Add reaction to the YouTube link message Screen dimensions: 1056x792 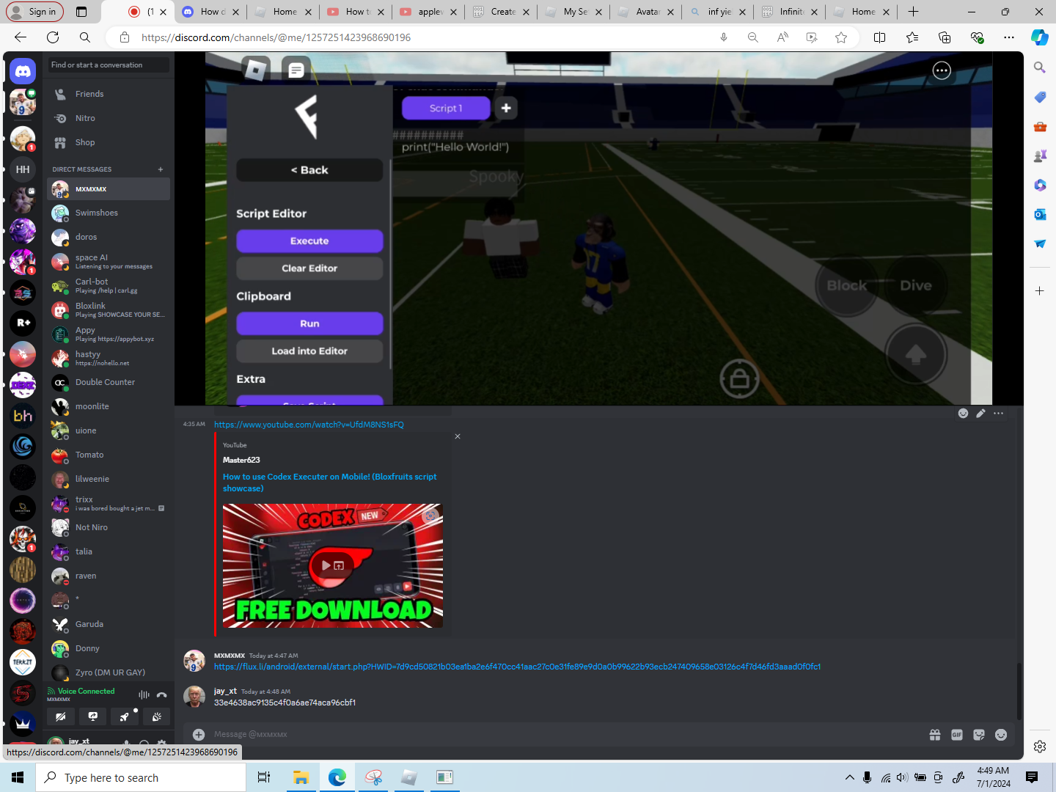point(963,414)
